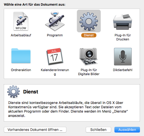144x136 pixels.
Task: Click the Auswählen button
Action: click(127, 130)
